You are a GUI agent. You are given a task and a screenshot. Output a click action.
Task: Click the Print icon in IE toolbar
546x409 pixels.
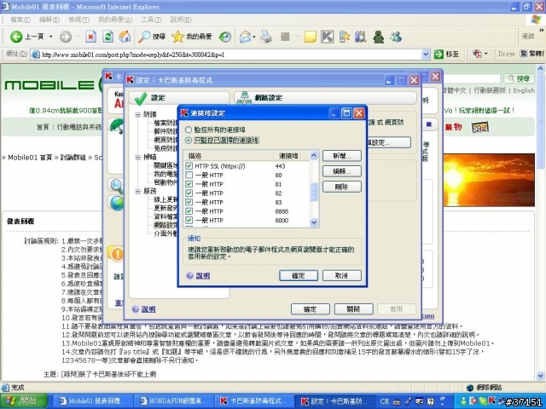[266, 37]
